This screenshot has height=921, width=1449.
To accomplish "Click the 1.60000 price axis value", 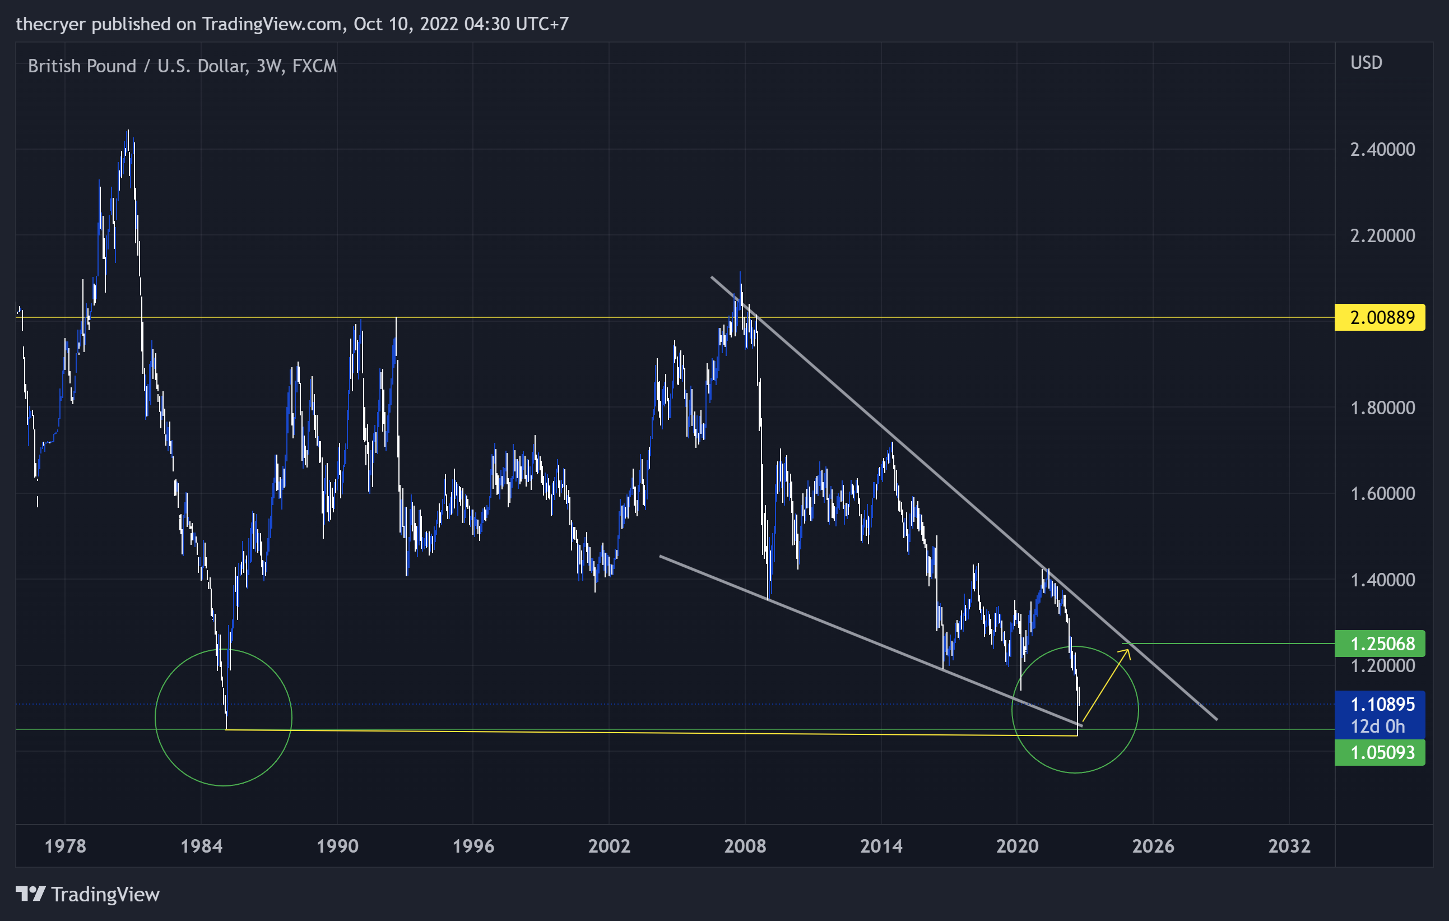I will click(1382, 494).
